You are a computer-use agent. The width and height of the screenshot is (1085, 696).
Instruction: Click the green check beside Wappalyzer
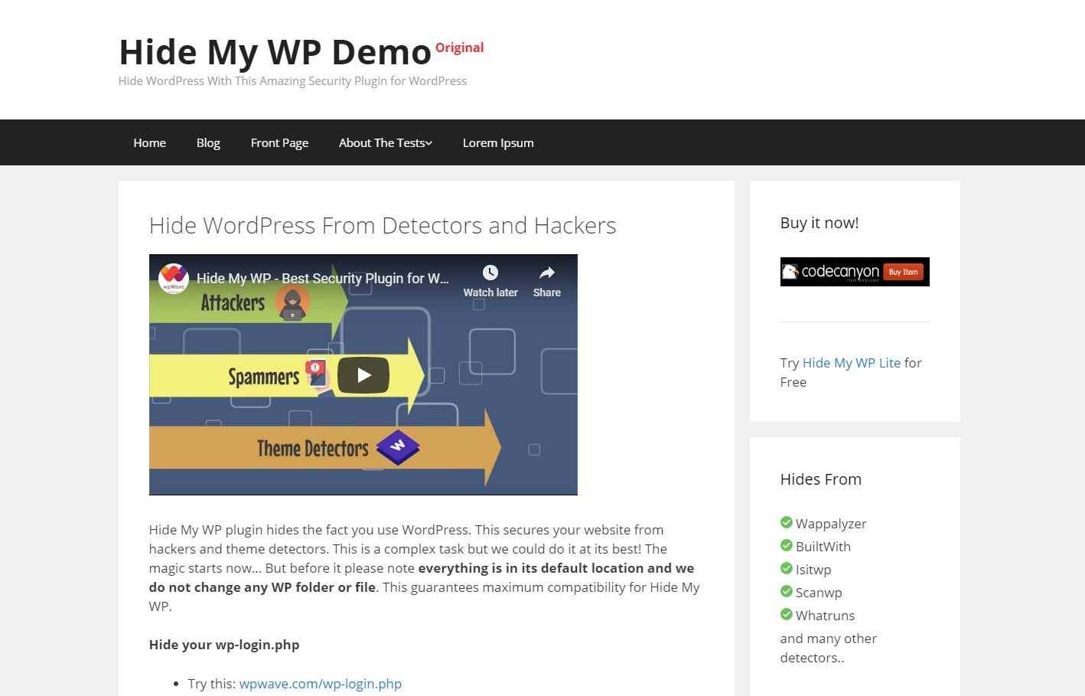point(786,522)
